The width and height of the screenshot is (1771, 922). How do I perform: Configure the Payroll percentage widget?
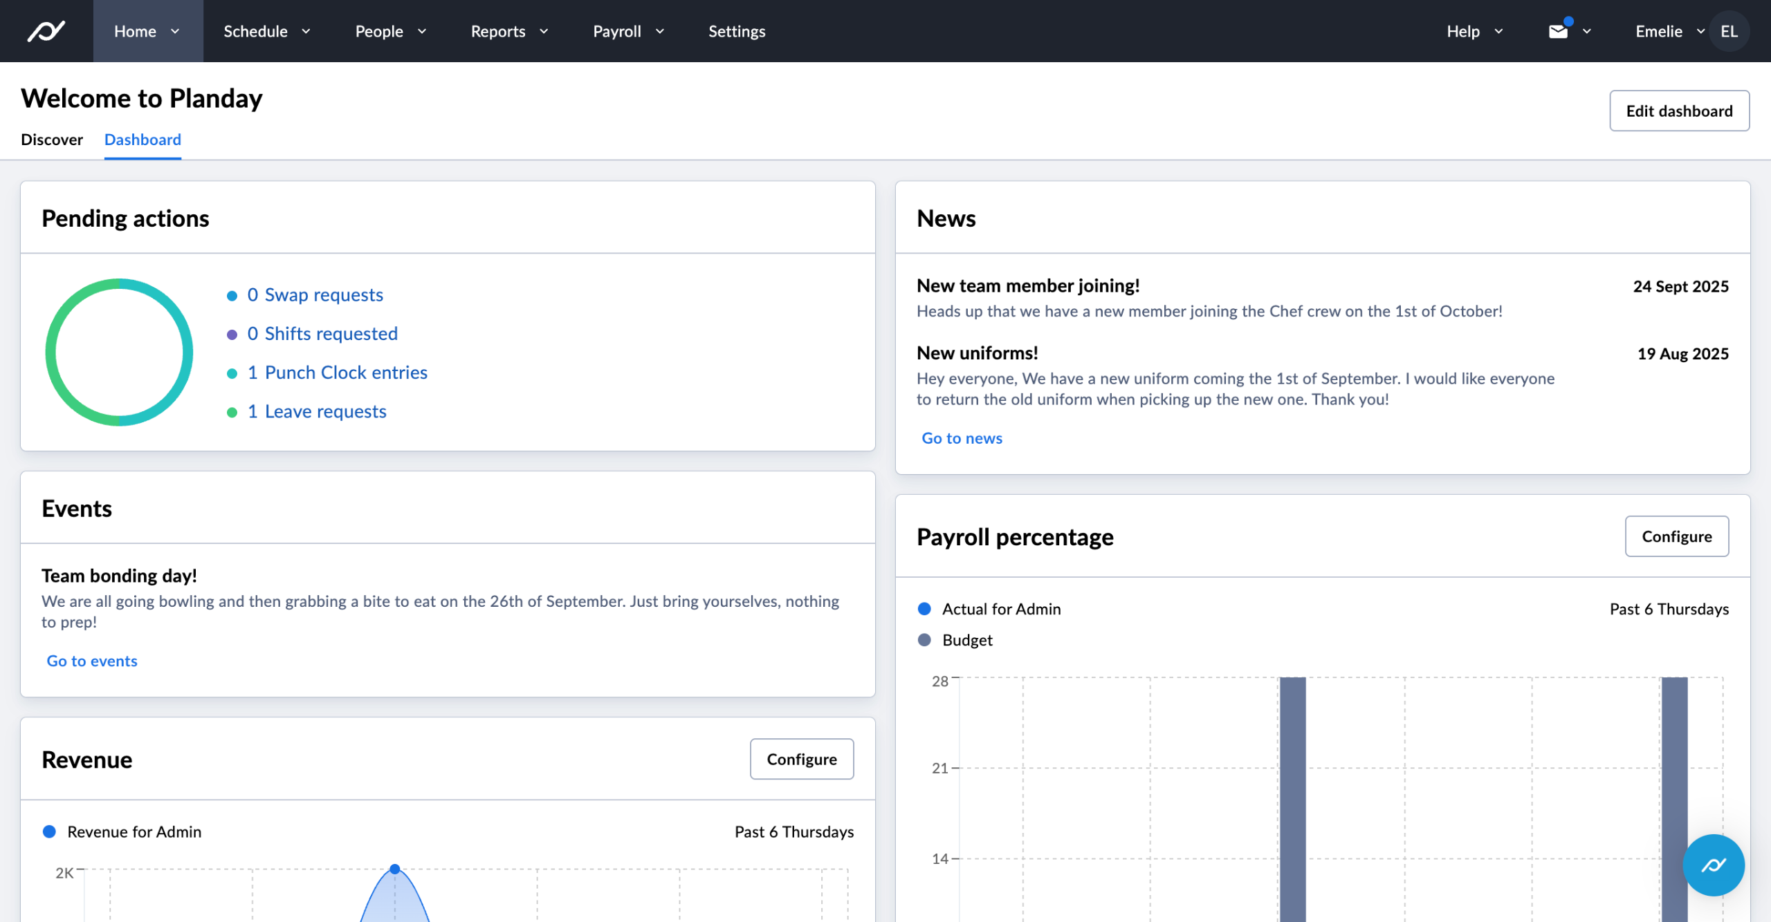click(x=1676, y=536)
